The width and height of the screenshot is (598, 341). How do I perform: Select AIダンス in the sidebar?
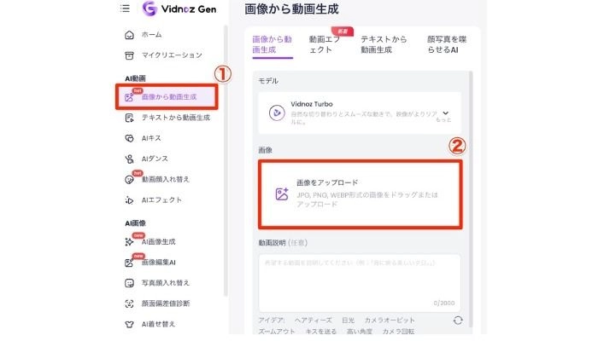pos(155,159)
